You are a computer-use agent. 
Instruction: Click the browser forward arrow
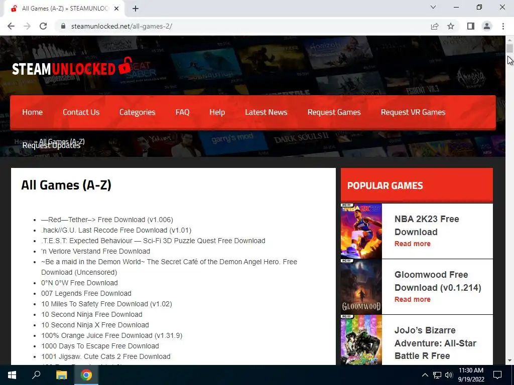click(x=27, y=26)
